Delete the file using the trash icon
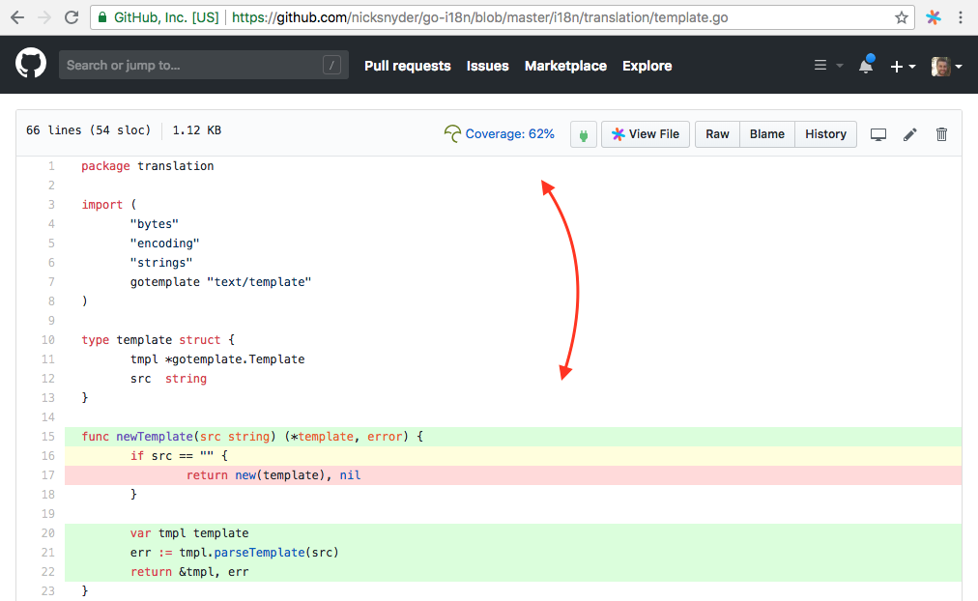Viewport: 978px width, 601px height. [941, 134]
